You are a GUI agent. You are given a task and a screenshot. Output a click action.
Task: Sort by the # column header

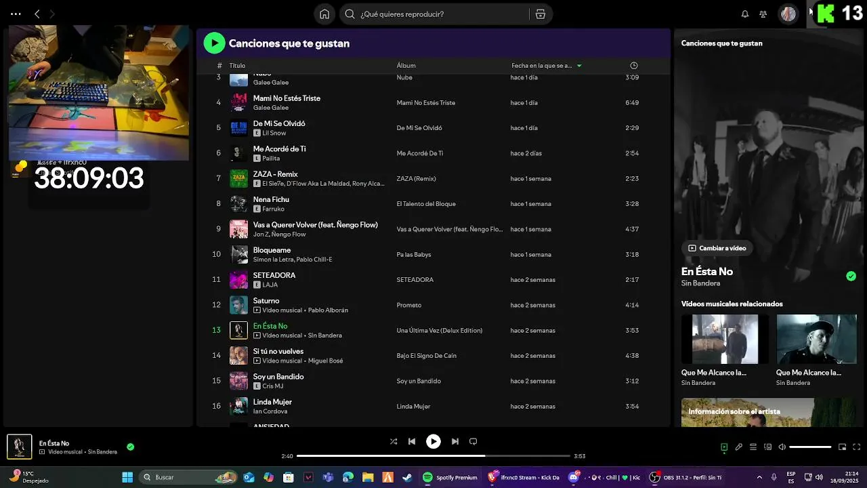pos(219,66)
